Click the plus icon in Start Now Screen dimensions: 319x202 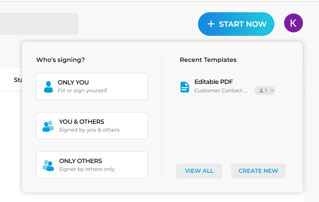211,24
